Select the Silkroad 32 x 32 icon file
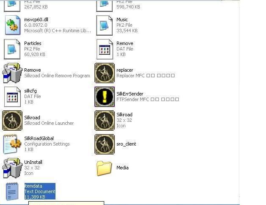Image resolution: width=266 pixels, height=205 pixels. pyautogui.click(x=105, y=121)
